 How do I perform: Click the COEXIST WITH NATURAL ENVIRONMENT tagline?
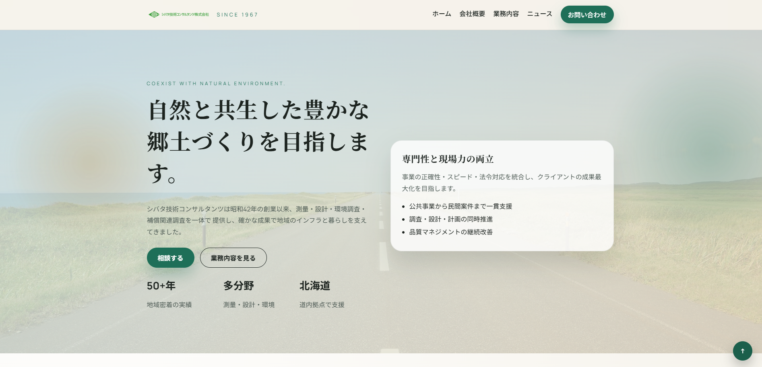click(x=216, y=84)
